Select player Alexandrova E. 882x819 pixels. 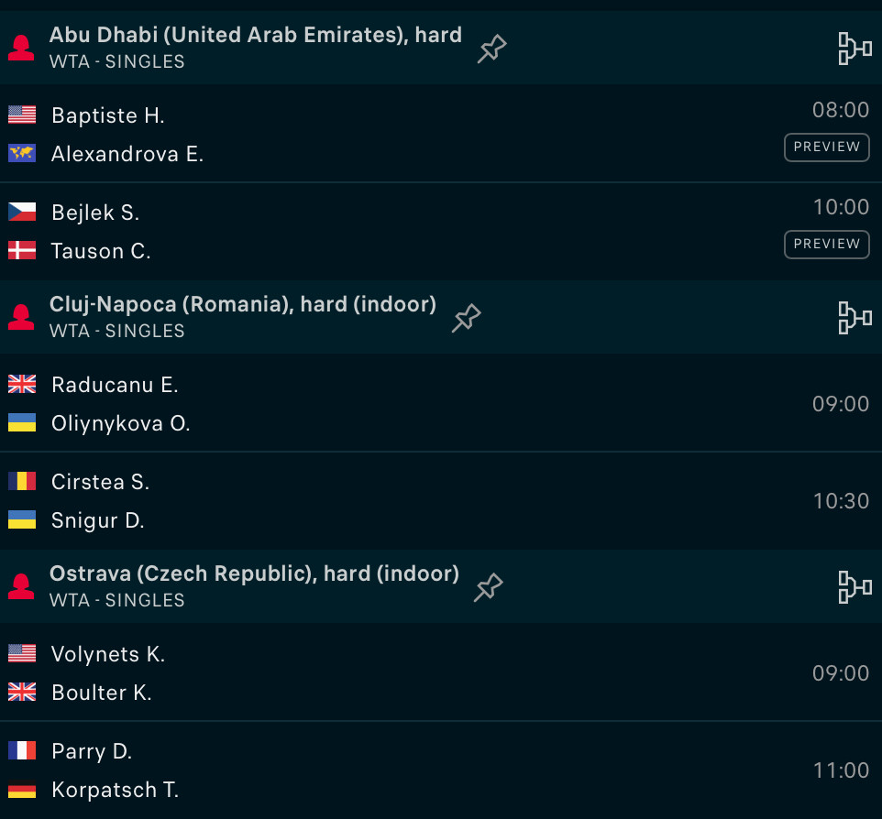click(x=127, y=154)
